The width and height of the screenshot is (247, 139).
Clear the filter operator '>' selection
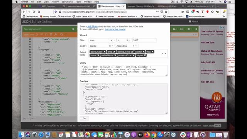click(127, 40)
